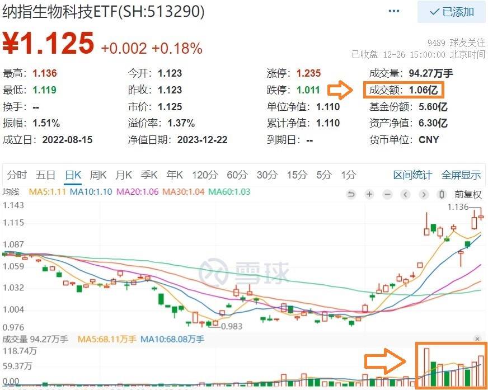The height and width of the screenshot is (390, 488).
Task: Click the chart undo/reset arrow icon
Action: 351,195
